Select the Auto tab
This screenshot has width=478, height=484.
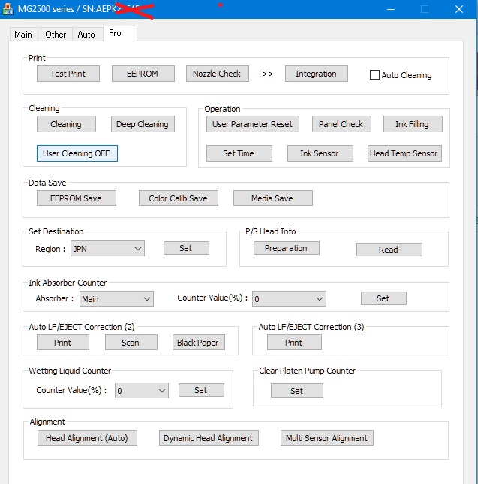tap(86, 35)
